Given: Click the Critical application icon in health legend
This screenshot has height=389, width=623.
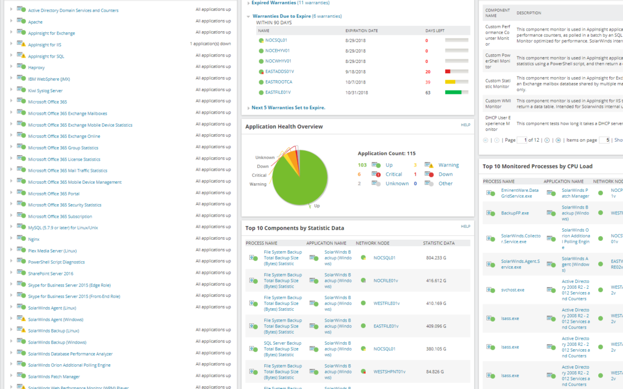Looking at the screenshot, I should click(376, 174).
